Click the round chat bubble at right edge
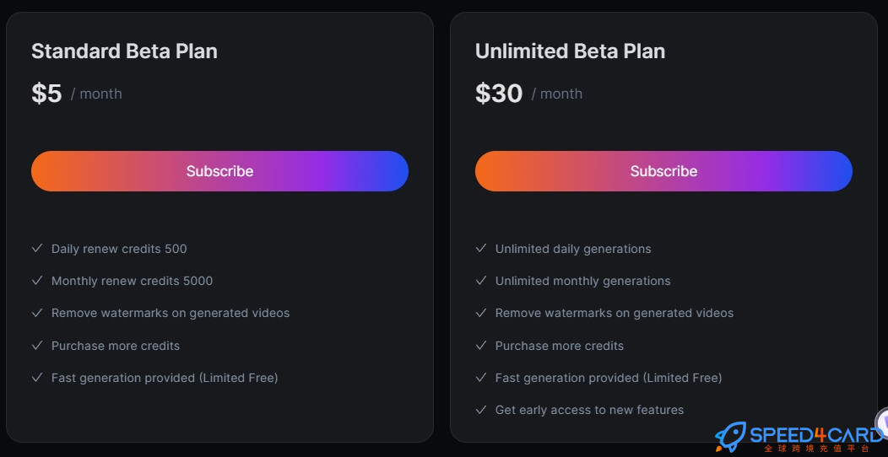 (882, 422)
